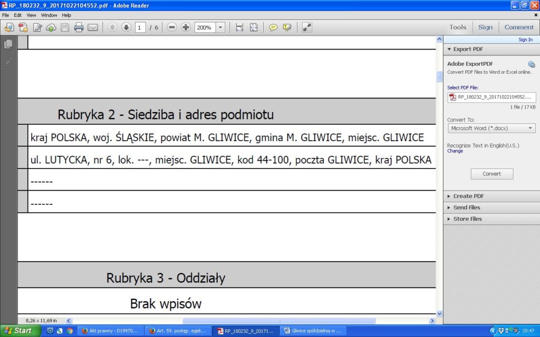The image size is (540, 337).
Task: Click the email envelope toolbar icon
Action: coord(93,27)
